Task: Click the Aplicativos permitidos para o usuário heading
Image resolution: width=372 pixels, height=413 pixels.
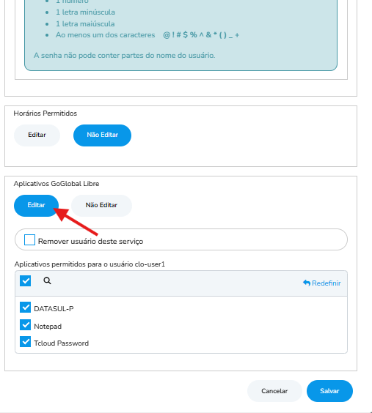Action: pos(90,264)
